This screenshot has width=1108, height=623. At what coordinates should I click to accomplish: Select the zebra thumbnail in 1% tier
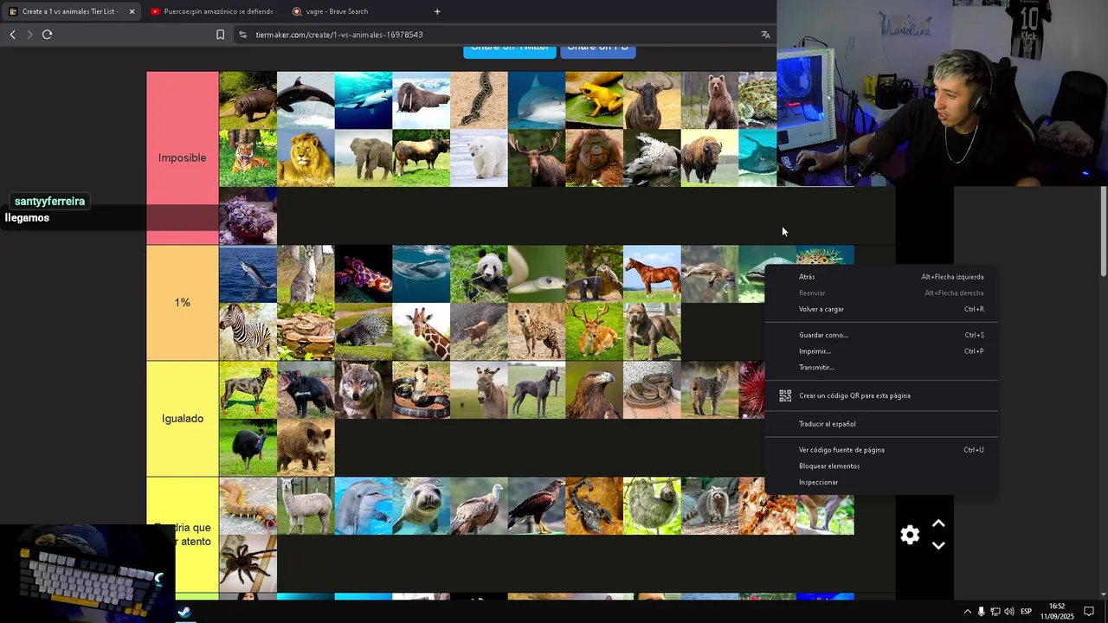click(248, 332)
